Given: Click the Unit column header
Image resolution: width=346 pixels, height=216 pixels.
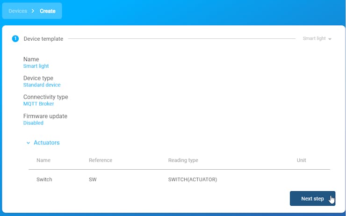Looking at the screenshot, I should 301,160.
